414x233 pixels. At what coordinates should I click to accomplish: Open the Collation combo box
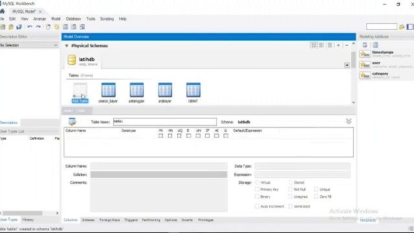(x=158, y=174)
